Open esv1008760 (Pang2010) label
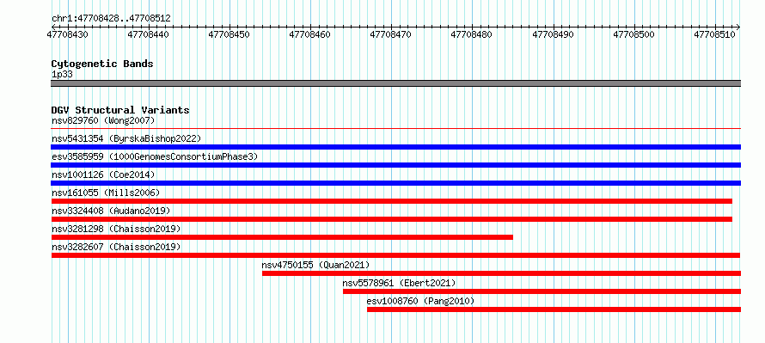 pos(420,301)
